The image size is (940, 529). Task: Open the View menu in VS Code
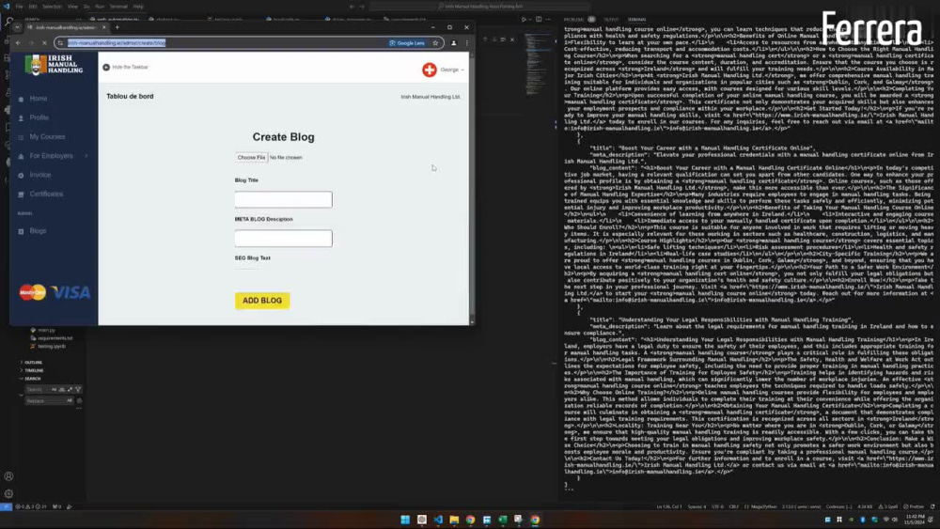(72, 7)
